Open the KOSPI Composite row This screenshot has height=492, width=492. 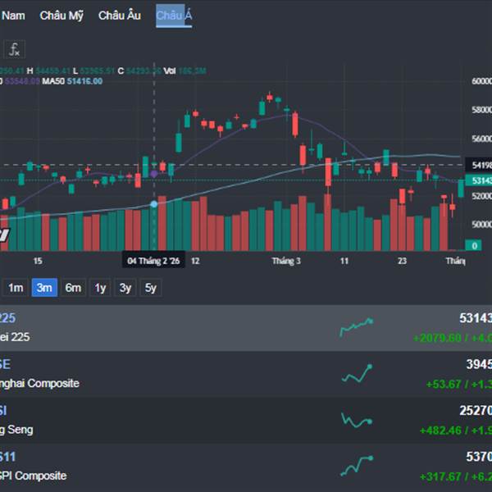[x=246, y=467]
